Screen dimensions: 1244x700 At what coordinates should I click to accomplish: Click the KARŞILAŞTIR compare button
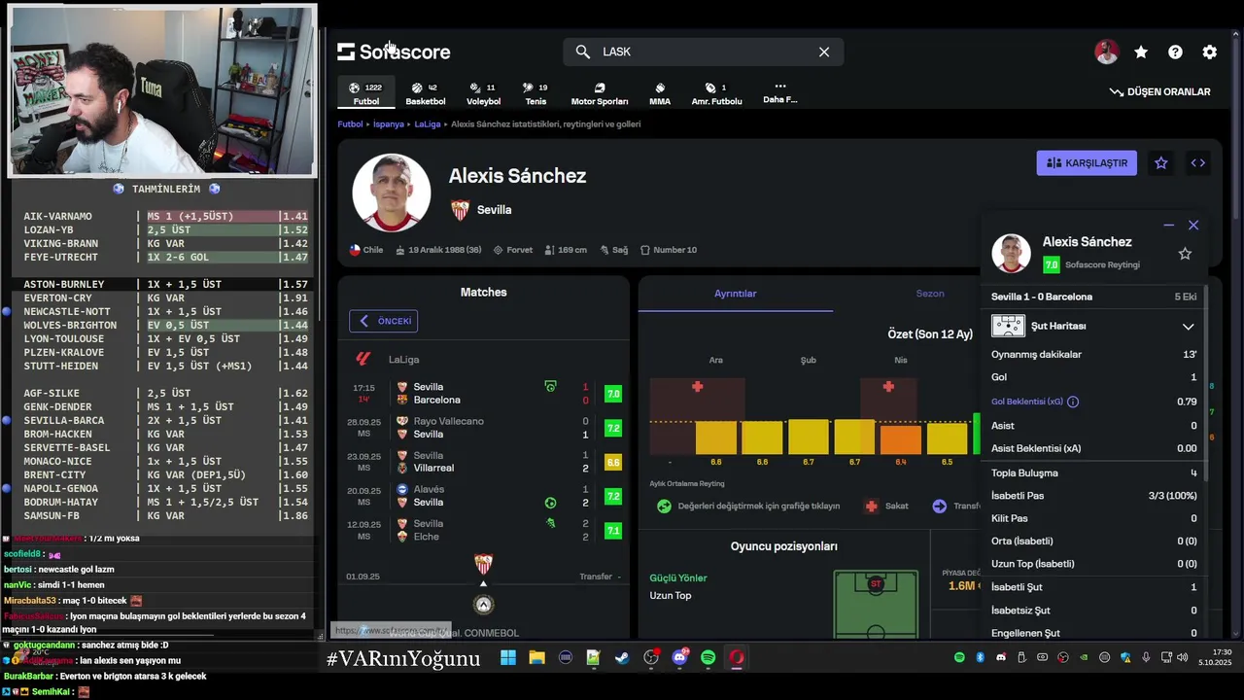(1087, 163)
